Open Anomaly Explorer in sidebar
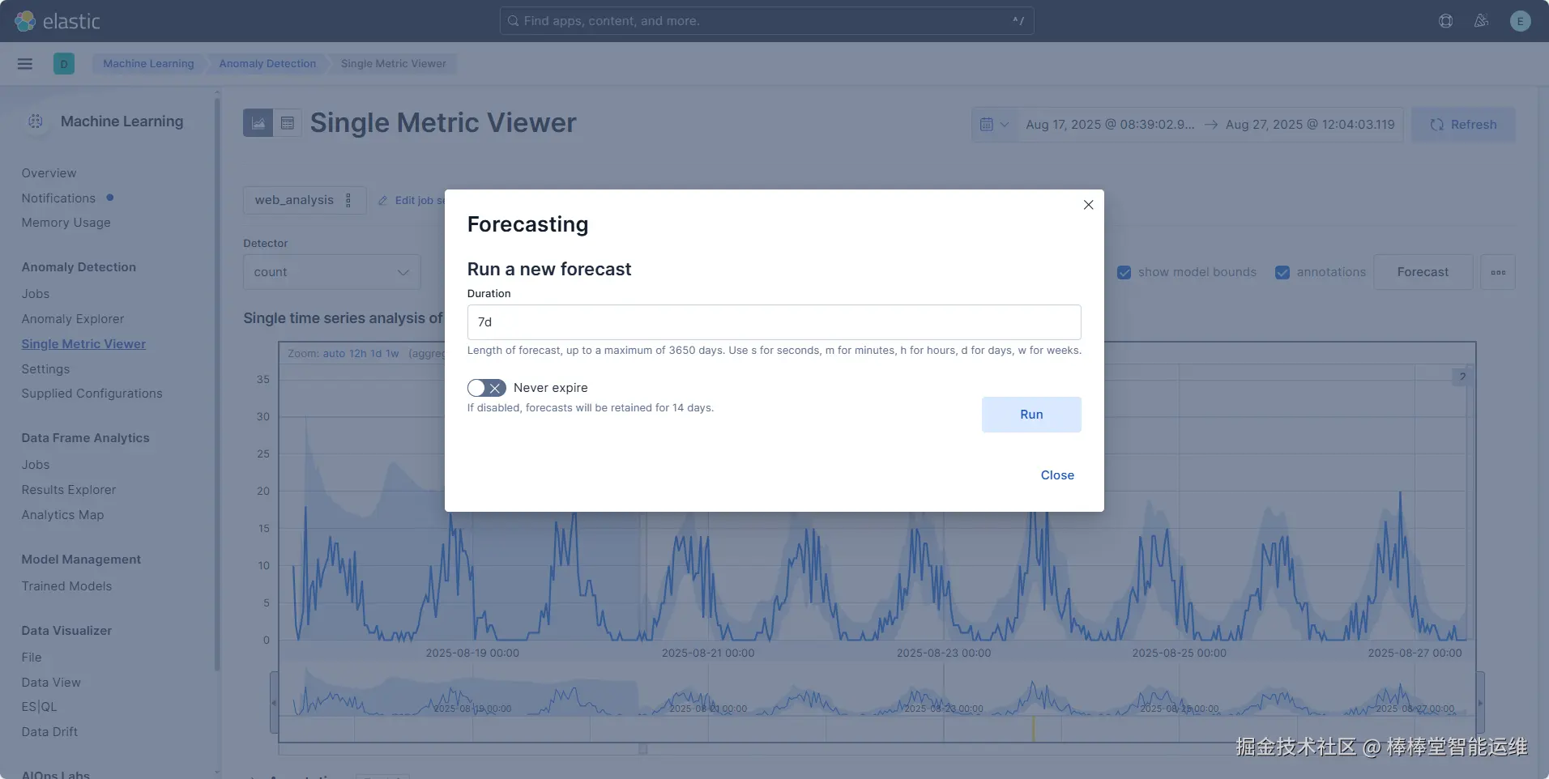1549x779 pixels. click(73, 319)
